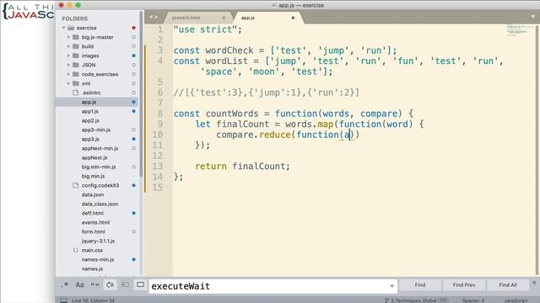Expand the JSON folder

point(68,65)
